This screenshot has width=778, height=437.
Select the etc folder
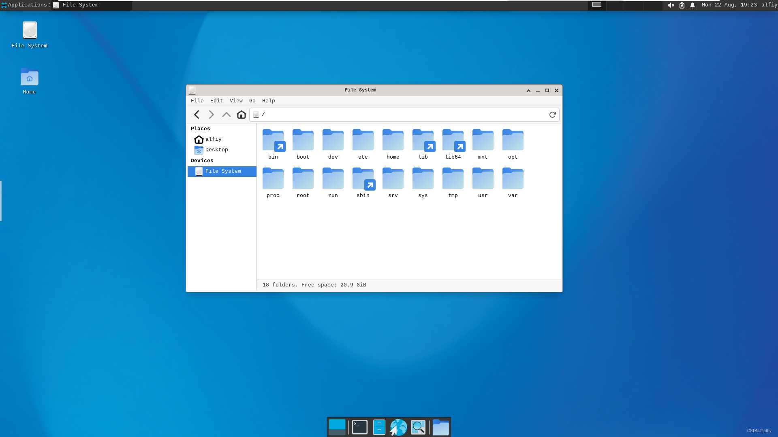363,144
